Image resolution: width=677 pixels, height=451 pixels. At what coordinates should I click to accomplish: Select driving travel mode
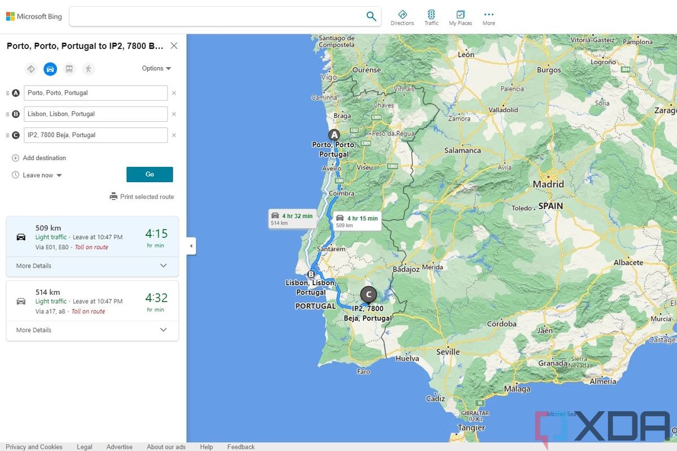tap(50, 69)
